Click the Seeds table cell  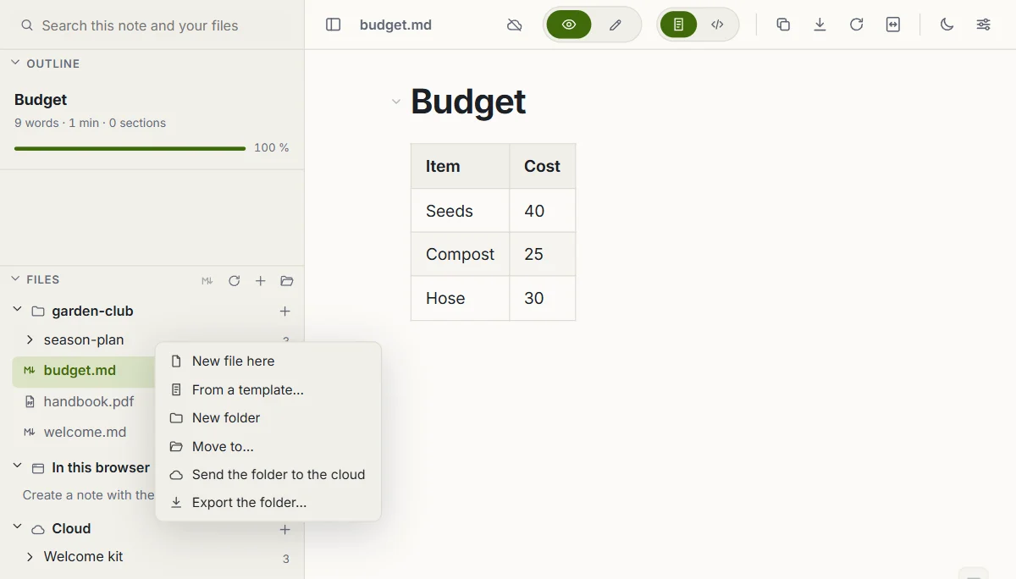[461, 211]
